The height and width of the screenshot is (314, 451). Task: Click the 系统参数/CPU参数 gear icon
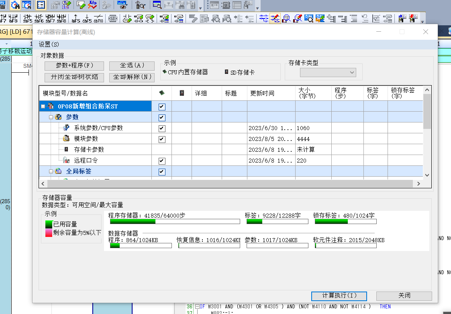(x=66, y=128)
